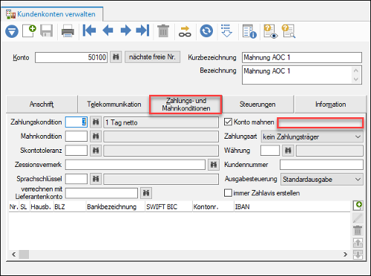371x276 pixels.
Task: Enable immer Zahlavis erstellen checkbox
Action: click(228, 193)
